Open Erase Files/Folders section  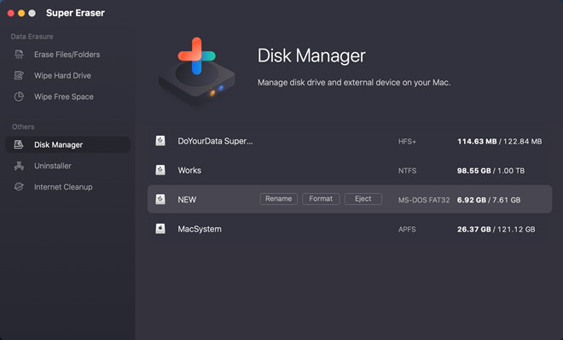click(x=67, y=55)
